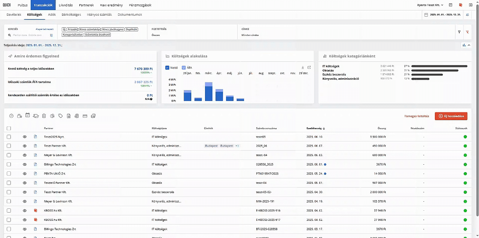Expand the +1 tags in Teszt Partner row

pos(237,146)
